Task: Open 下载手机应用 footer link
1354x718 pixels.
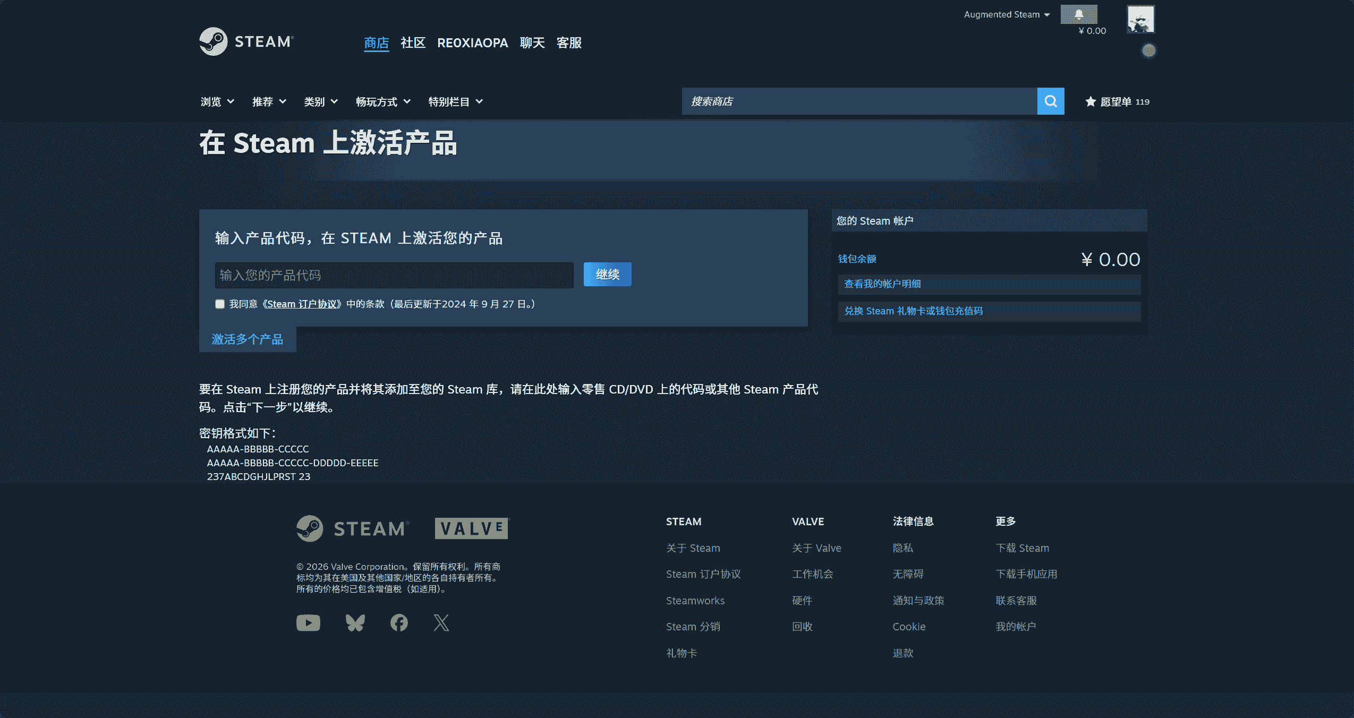Action: pyautogui.click(x=1026, y=574)
